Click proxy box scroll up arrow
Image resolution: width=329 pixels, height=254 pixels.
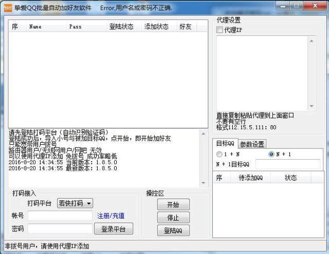pyautogui.click(x=312, y=41)
